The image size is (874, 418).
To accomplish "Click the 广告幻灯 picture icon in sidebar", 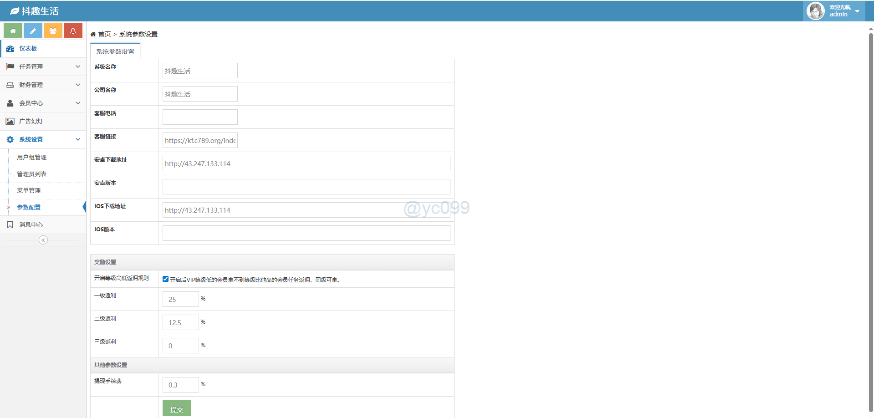I will pyautogui.click(x=10, y=122).
